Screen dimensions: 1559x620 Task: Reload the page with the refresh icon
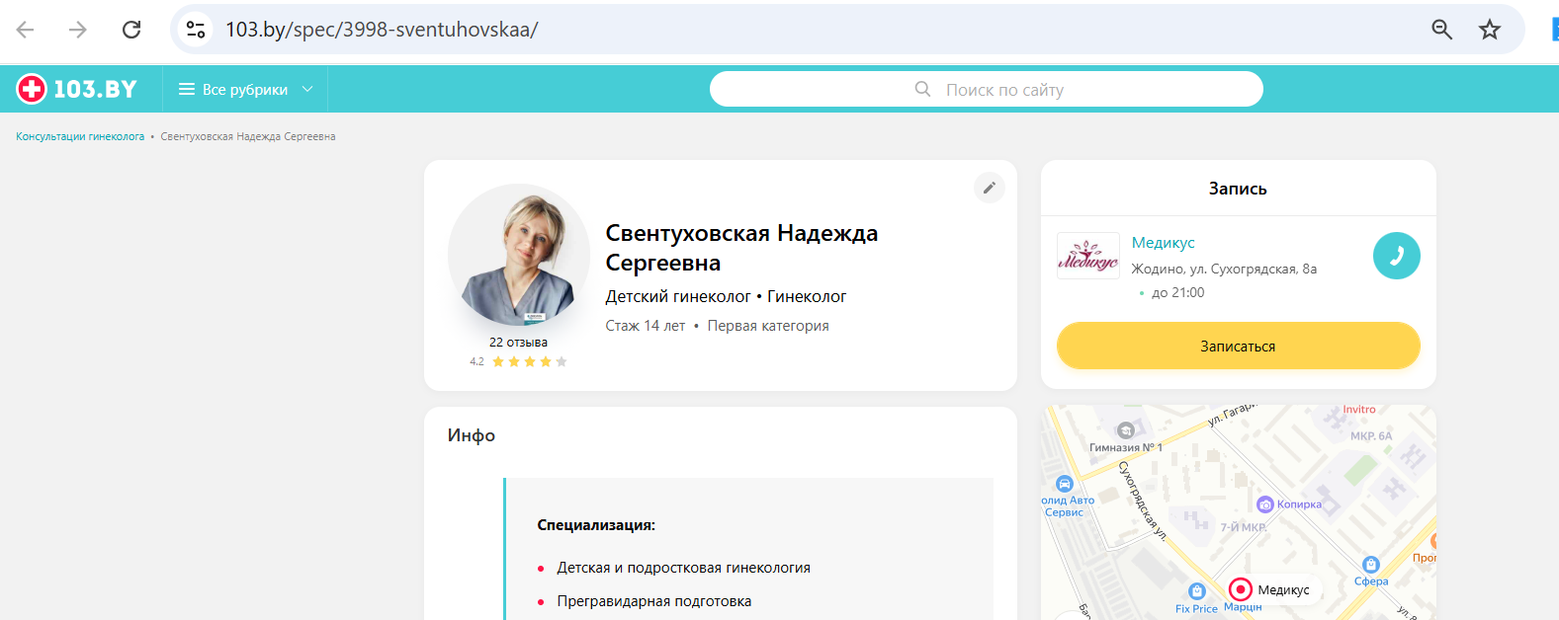coord(131,30)
